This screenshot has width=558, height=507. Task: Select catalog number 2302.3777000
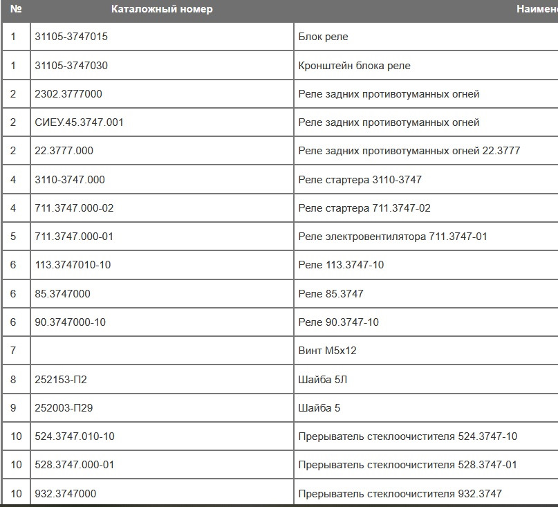pyautogui.click(x=68, y=94)
